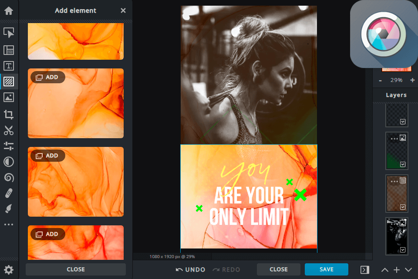Open the Adjust sliders tool
Screen dimensions: 418x279
pyautogui.click(x=9, y=146)
